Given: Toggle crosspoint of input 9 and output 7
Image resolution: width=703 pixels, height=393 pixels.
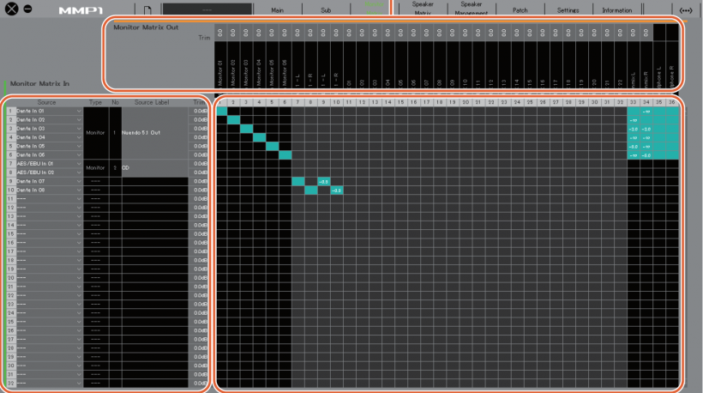Looking at the screenshot, I should (x=298, y=182).
